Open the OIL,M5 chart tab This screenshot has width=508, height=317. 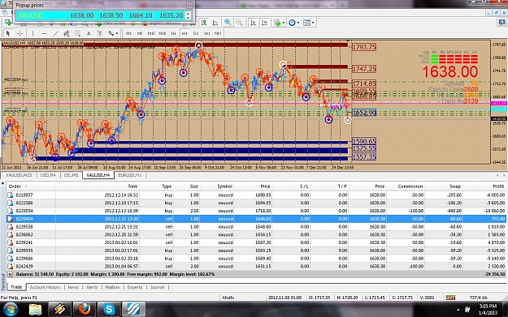click(x=71, y=175)
